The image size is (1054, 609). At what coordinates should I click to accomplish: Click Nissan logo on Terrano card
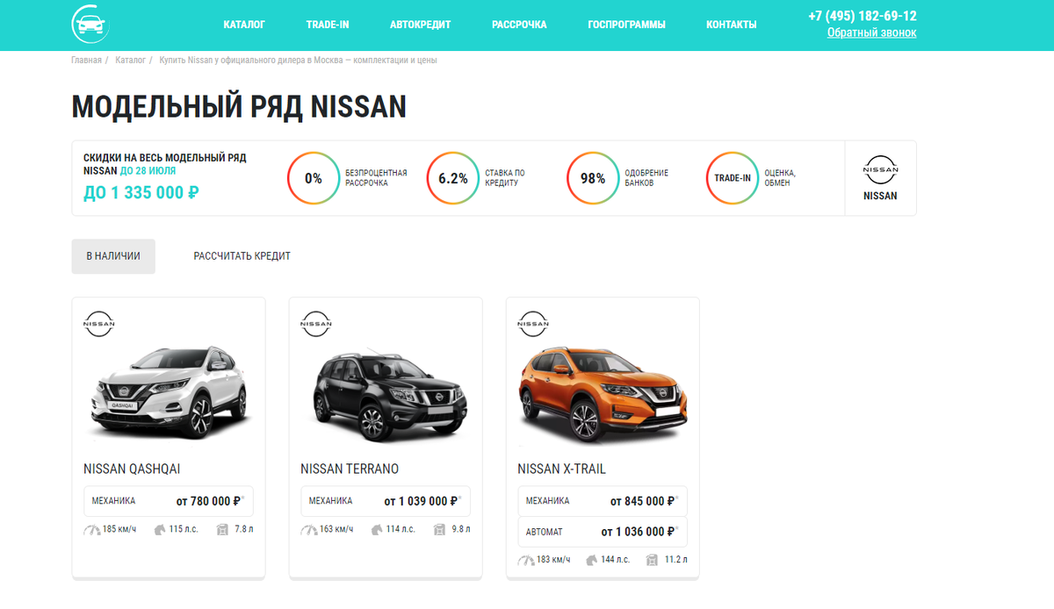(x=316, y=324)
